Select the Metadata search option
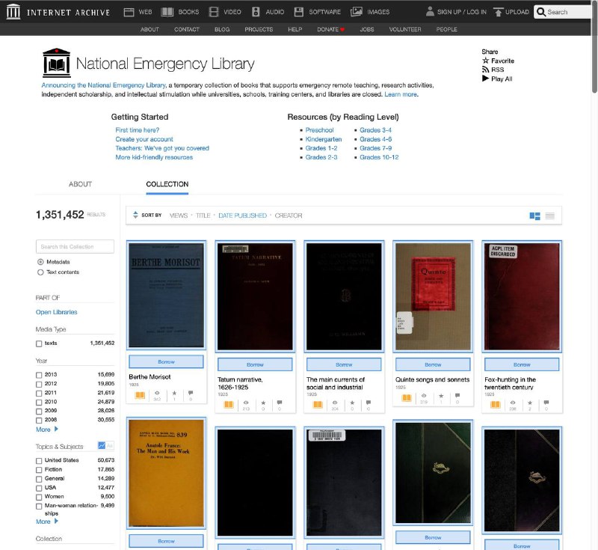 tap(40, 262)
